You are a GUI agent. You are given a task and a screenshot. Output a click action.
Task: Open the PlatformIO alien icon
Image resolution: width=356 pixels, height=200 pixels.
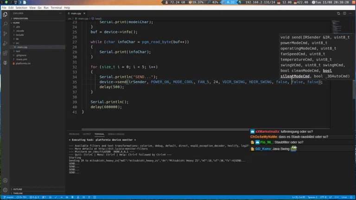5,63
